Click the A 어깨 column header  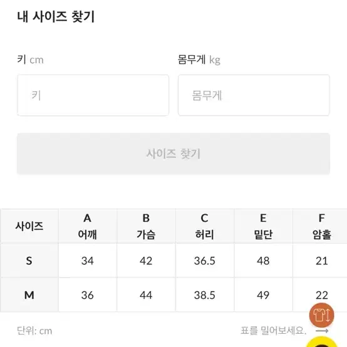coord(88,226)
